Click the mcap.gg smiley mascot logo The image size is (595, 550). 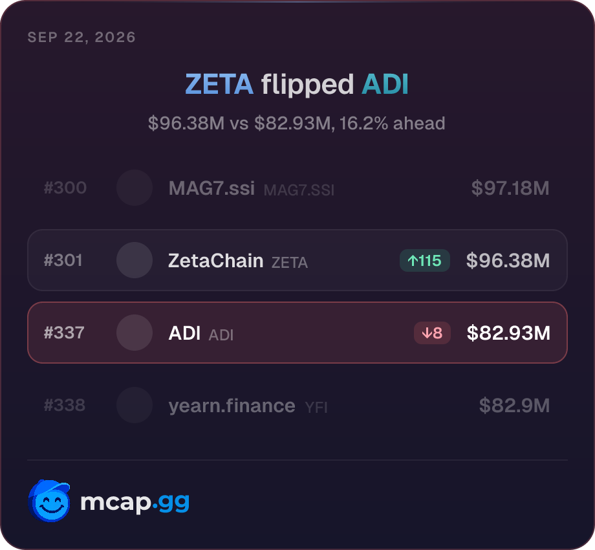[49, 501]
